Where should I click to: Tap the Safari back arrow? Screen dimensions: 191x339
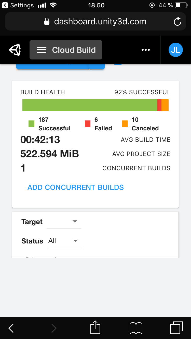11,328
